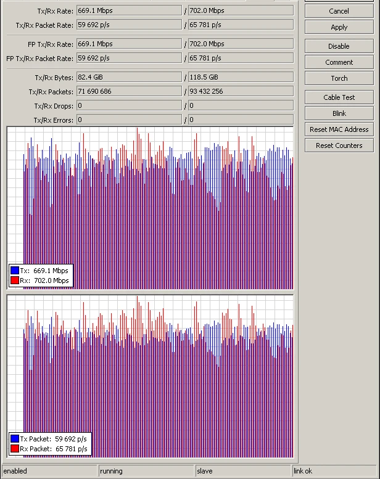
Task: Click the 'link ok' status bar cell
Action: click(x=334, y=471)
